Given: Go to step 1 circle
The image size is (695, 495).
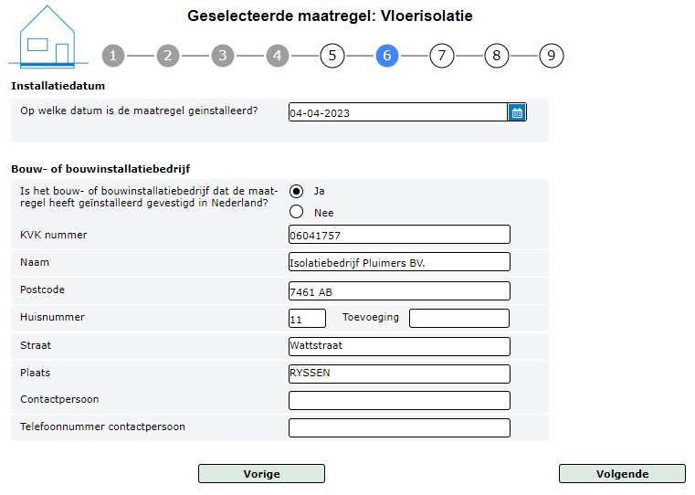Looking at the screenshot, I should click(113, 56).
